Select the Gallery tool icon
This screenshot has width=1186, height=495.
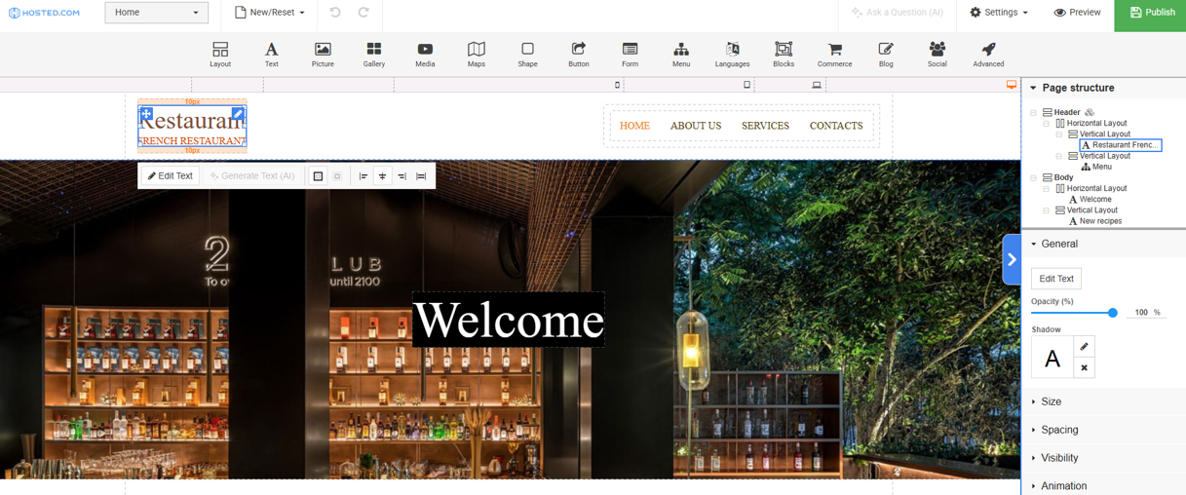[373, 55]
